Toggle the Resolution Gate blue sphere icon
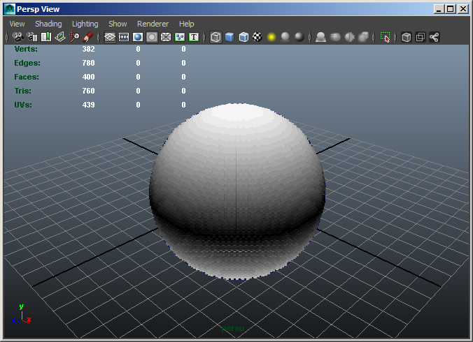The width and height of the screenshot is (473, 342). pos(138,37)
